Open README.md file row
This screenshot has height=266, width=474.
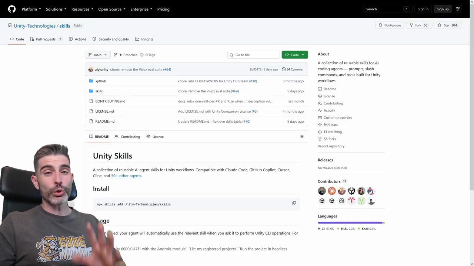pyautogui.click(x=196, y=121)
